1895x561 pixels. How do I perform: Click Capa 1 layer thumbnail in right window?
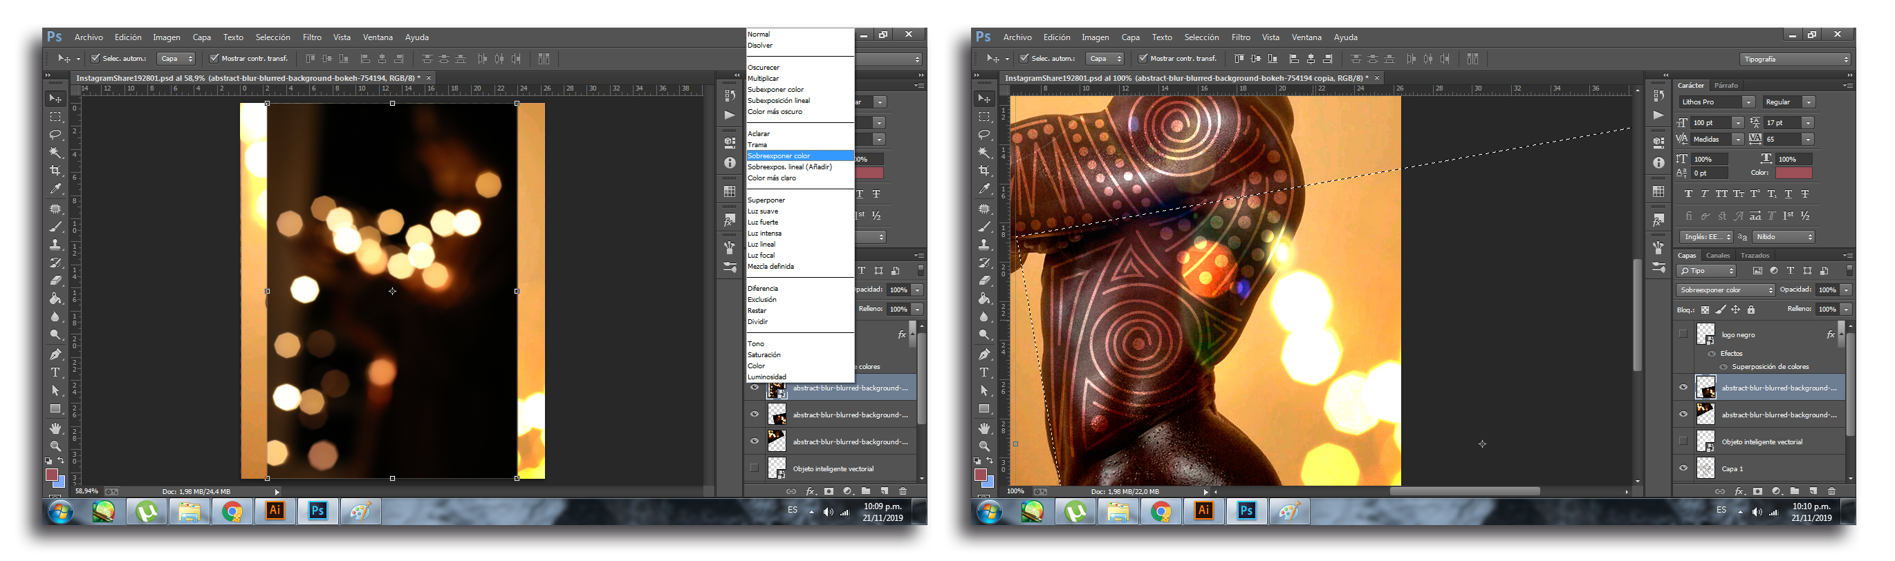(x=1705, y=468)
